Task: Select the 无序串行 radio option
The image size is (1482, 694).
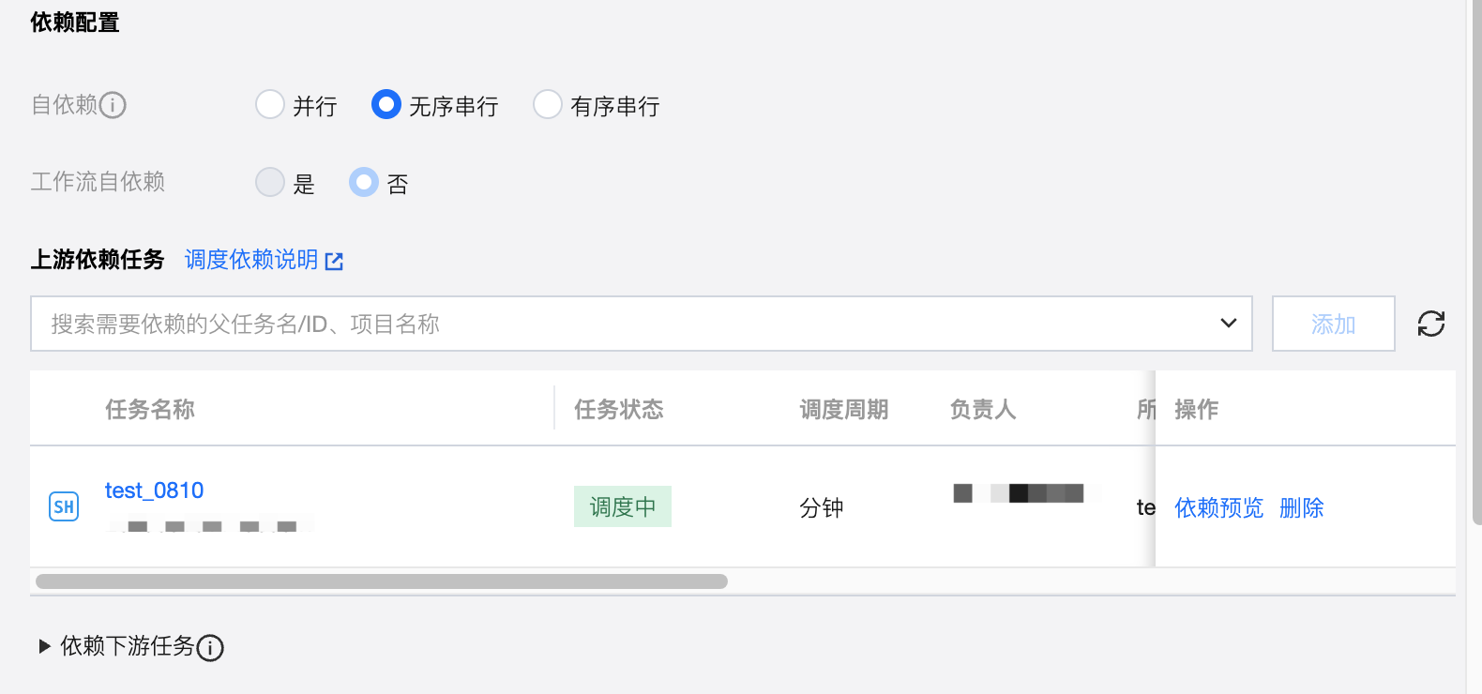Action: click(386, 104)
